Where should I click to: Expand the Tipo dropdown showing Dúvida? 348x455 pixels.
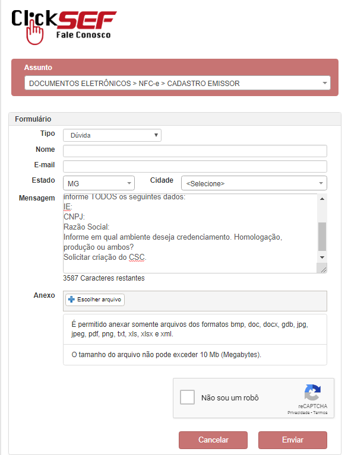click(112, 135)
